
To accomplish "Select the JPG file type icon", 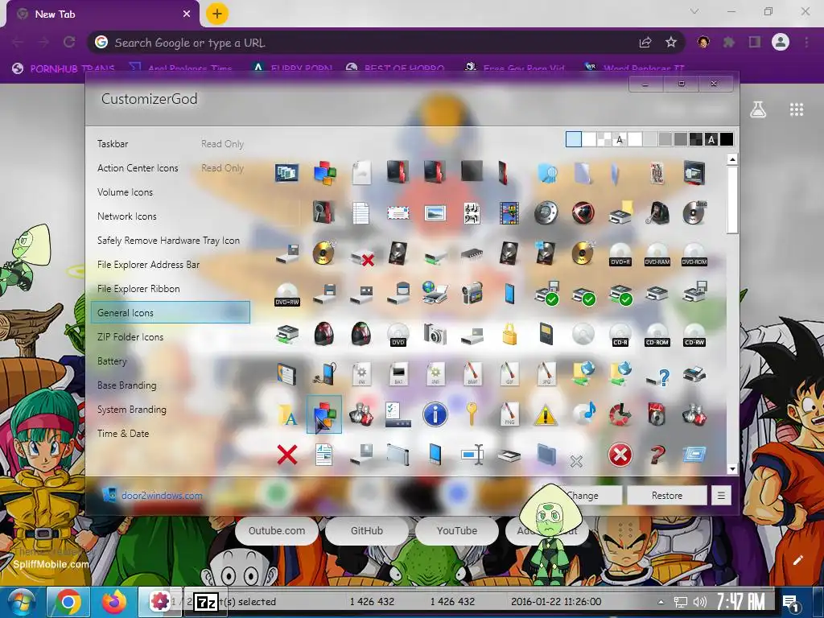I will tap(546, 373).
